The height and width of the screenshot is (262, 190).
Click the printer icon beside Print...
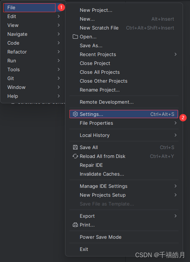click(x=75, y=225)
